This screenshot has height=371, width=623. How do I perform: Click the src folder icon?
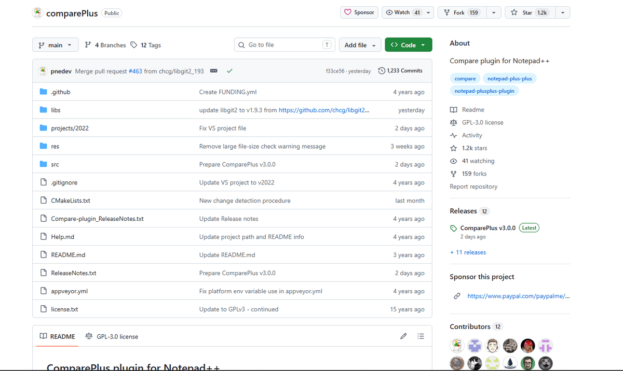(x=44, y=164)
